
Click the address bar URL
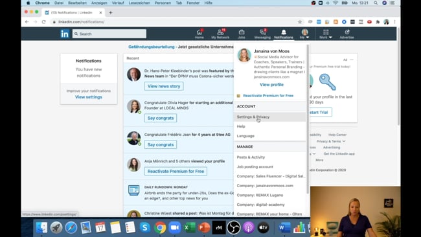[81, 22]
